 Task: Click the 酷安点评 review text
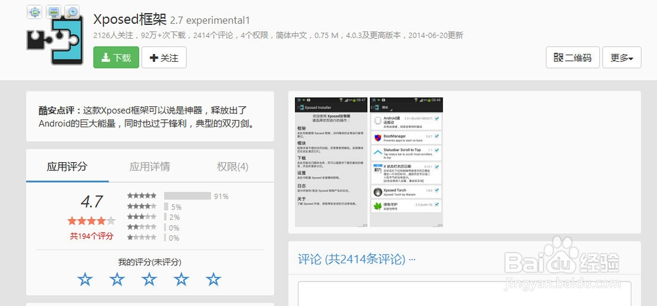[x=147, y=117]
